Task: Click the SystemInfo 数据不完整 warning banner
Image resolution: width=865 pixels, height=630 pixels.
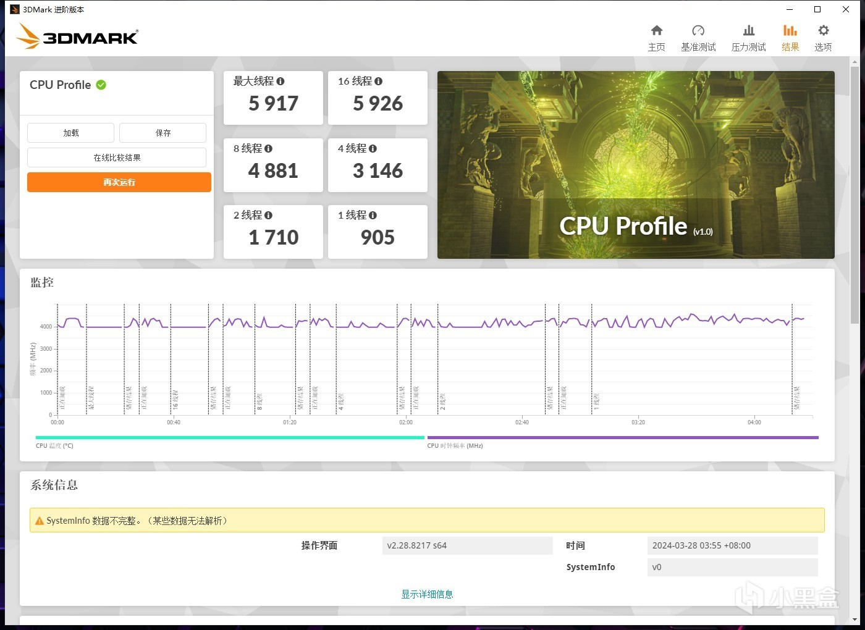Action: (427, 520)
